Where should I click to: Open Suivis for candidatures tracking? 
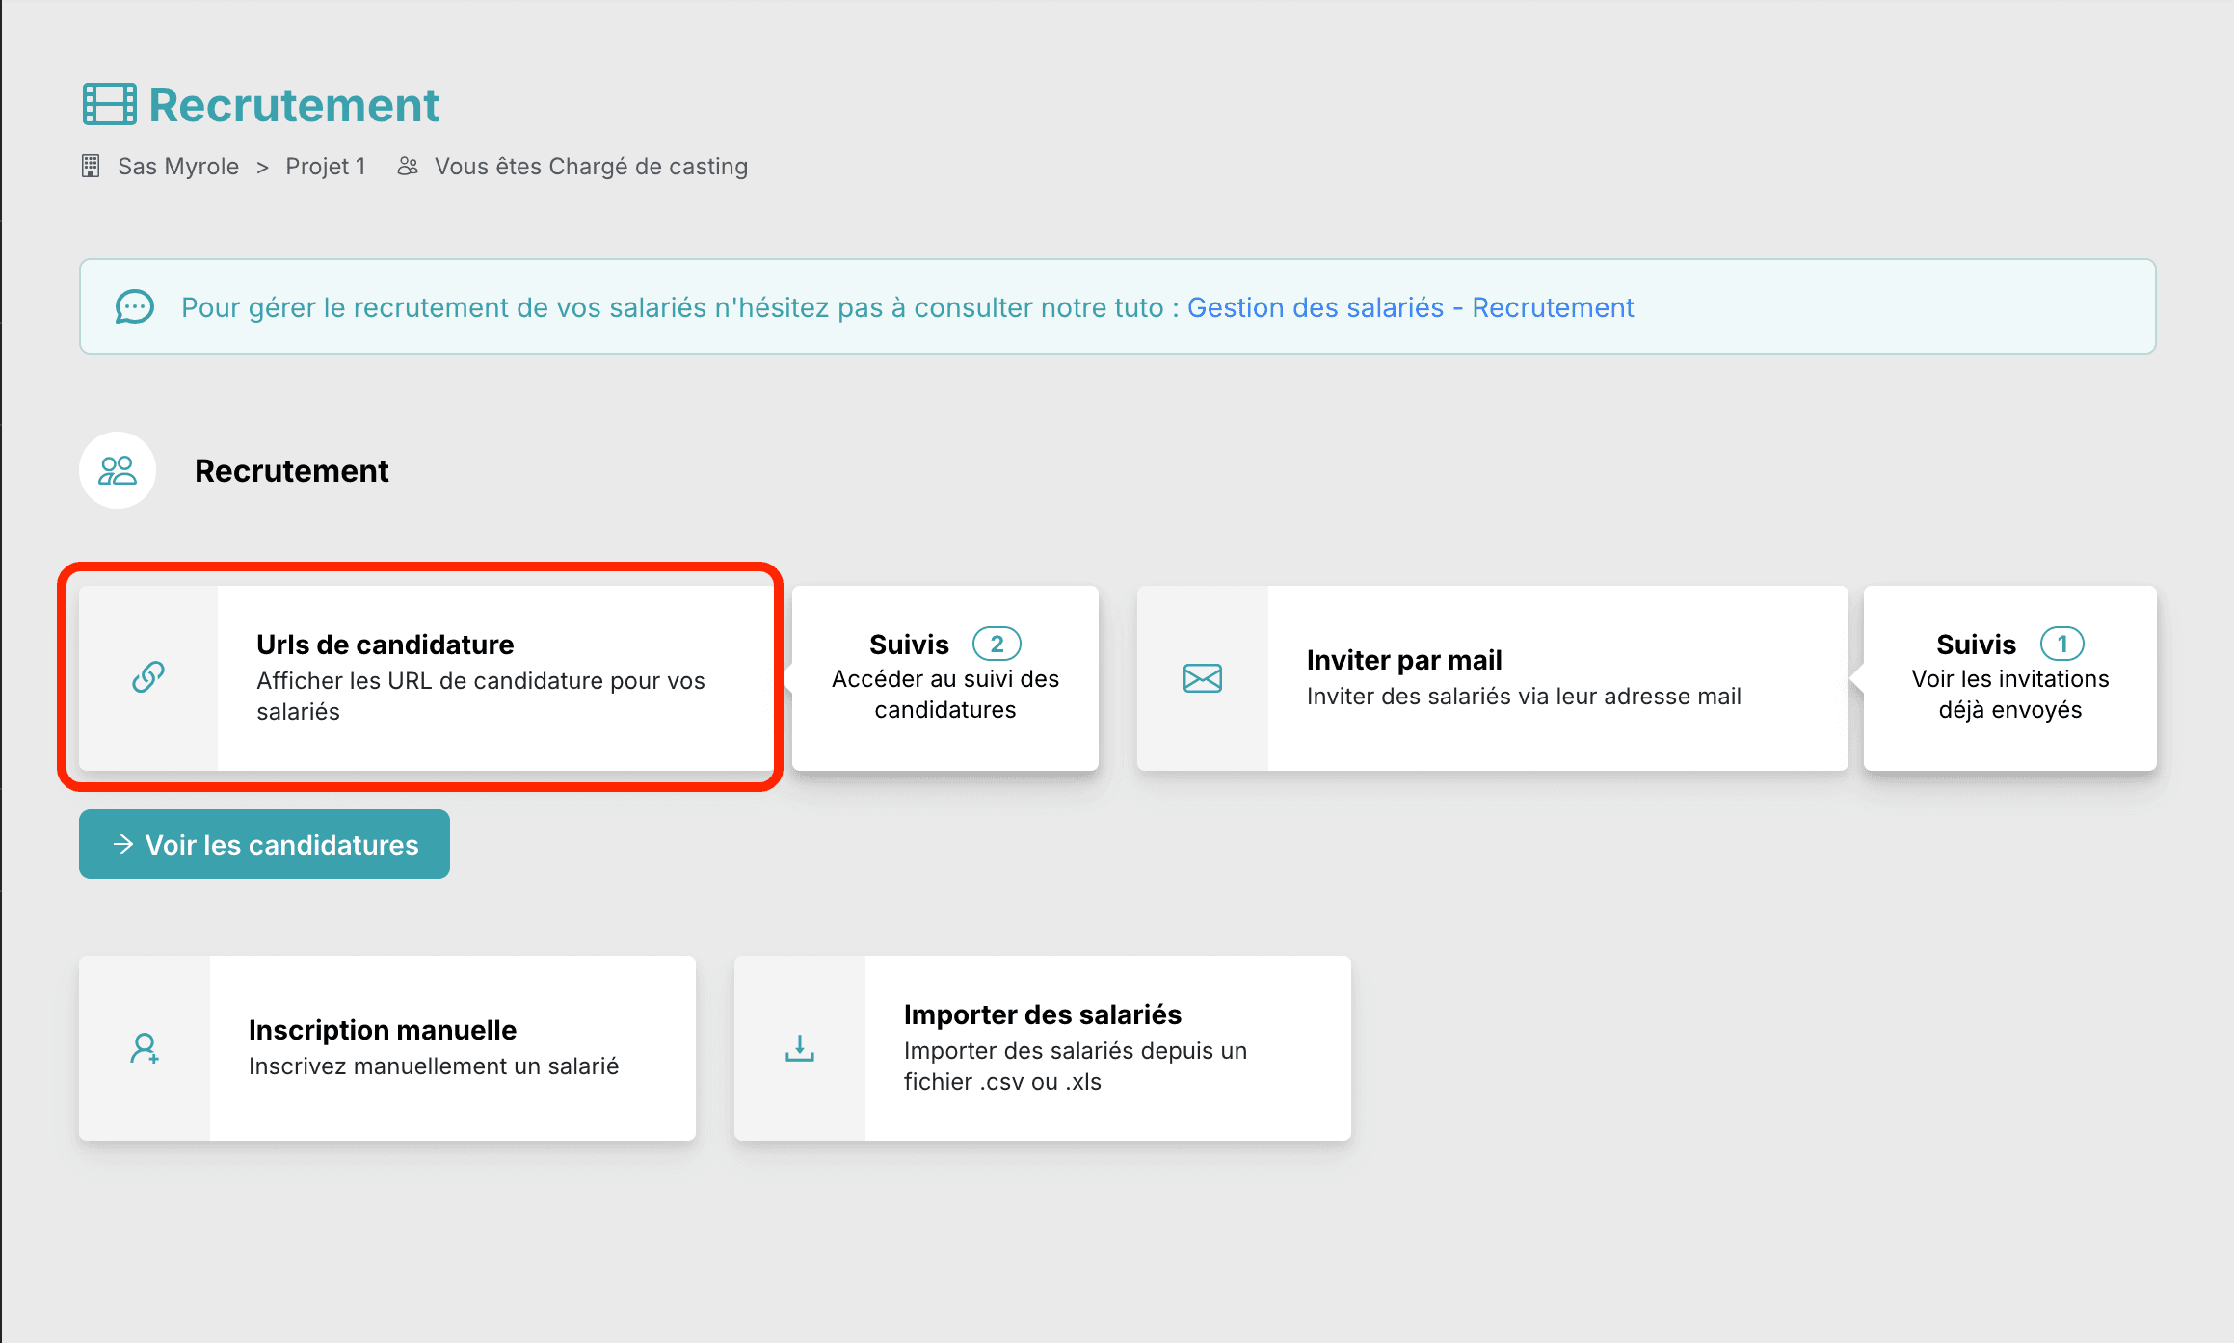[x=945, y=677]
